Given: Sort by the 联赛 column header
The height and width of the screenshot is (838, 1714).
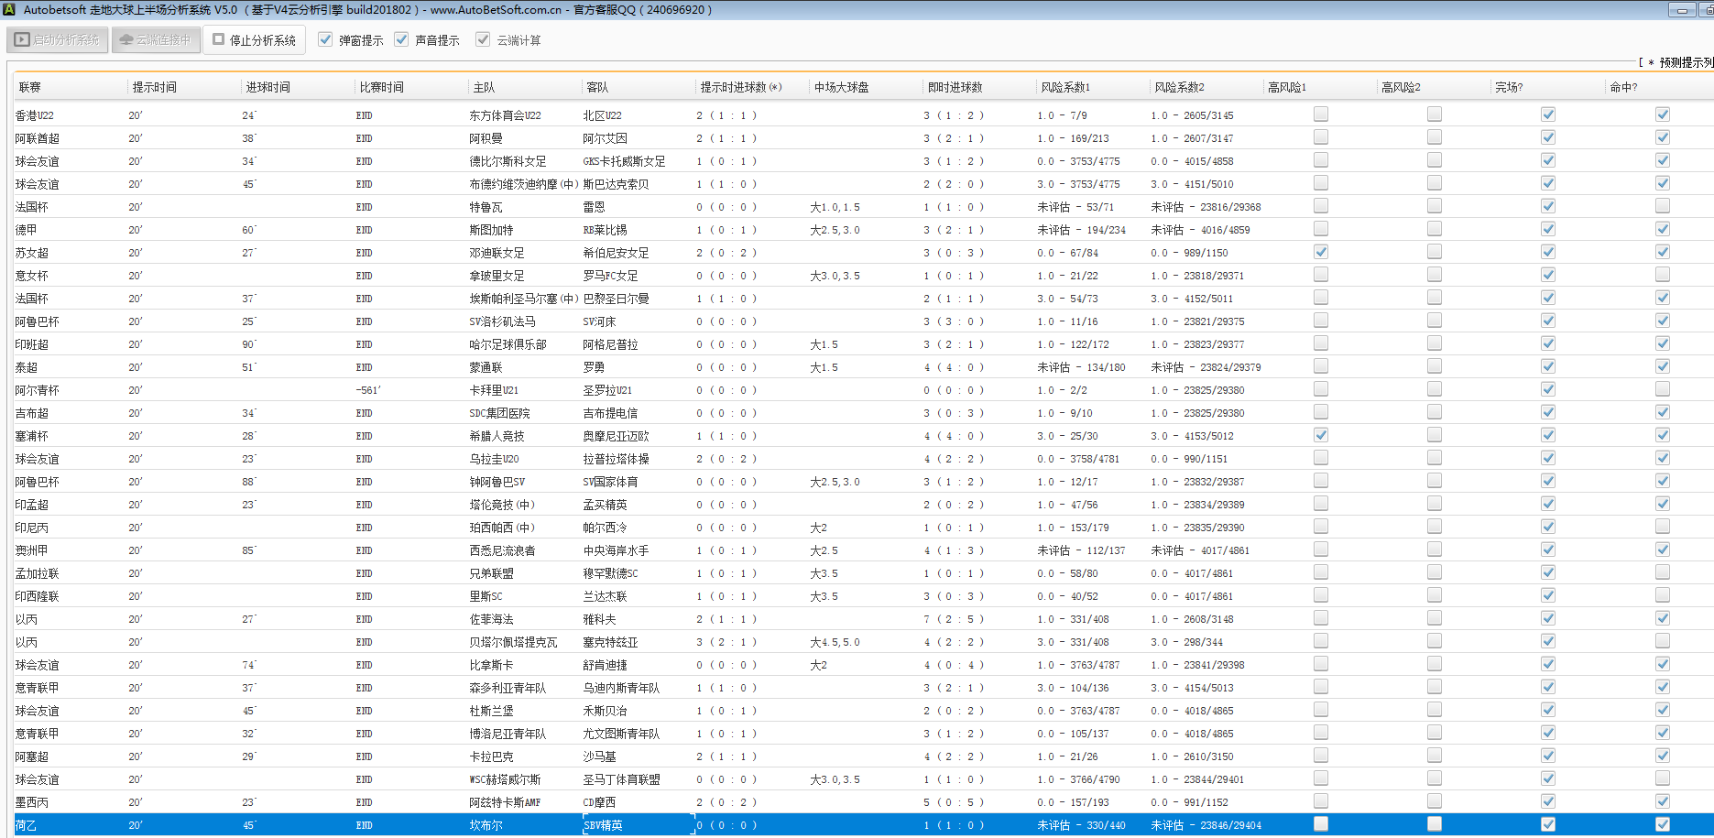Looking at the screenshot, I should (x=30, y=87).
